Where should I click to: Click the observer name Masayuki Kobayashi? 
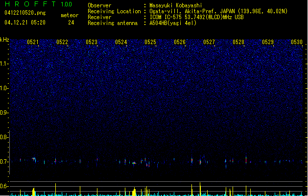coord(176,5)
